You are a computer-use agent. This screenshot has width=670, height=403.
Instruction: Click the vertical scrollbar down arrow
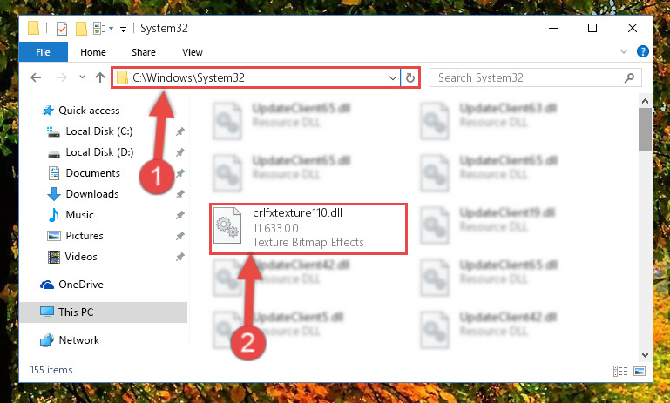(646, 355)
